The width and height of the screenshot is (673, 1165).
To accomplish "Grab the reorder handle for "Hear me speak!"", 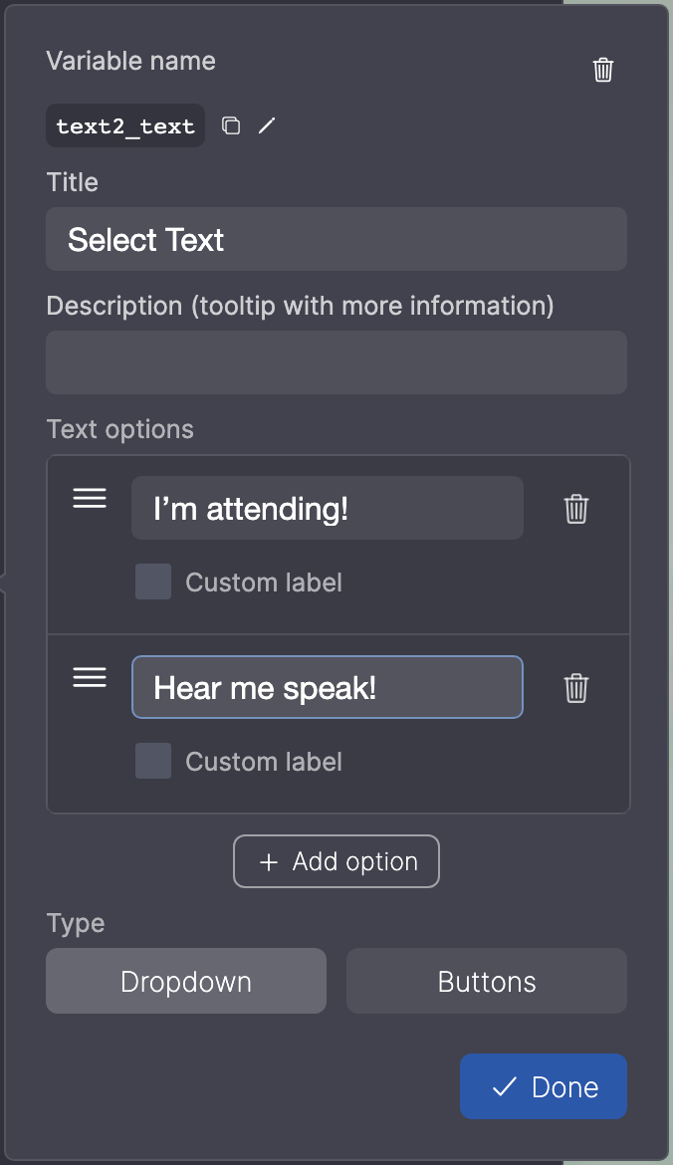I will click(90, 678).
